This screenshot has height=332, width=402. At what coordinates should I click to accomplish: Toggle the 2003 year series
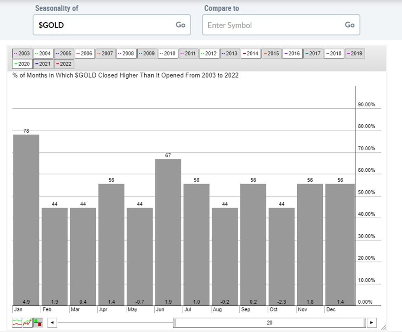pyautogui.click(x=22, y=54)
